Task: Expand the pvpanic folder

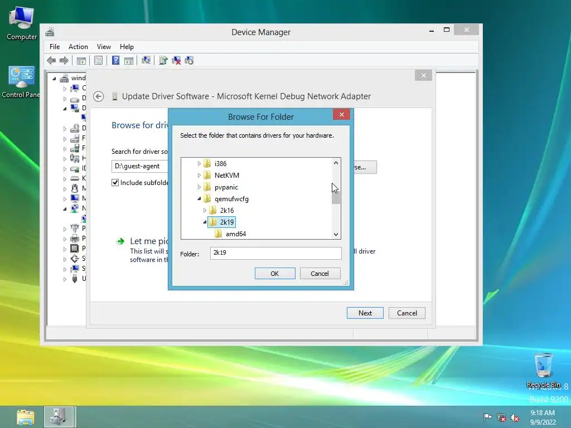Action: [199, 187]
